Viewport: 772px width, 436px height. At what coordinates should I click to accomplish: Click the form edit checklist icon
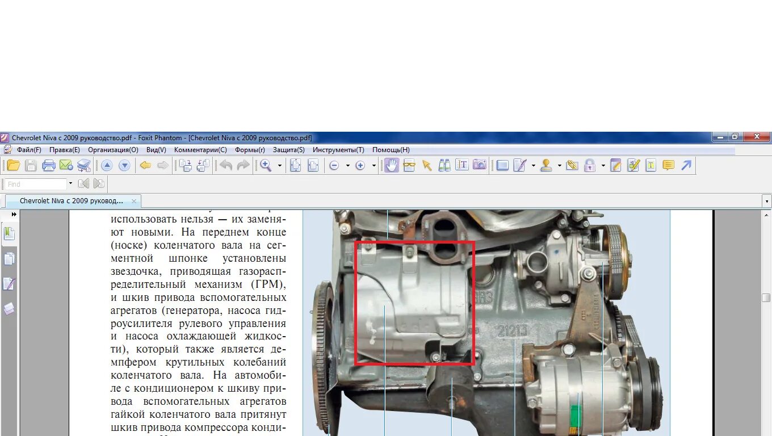pyautogui.click(x=633, y=165)
